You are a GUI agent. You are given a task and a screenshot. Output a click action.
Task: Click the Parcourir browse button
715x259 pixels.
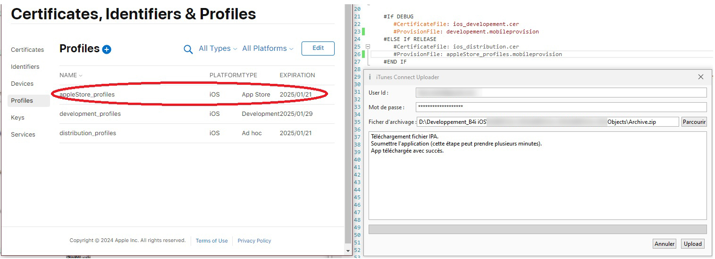tap(694, 122)
